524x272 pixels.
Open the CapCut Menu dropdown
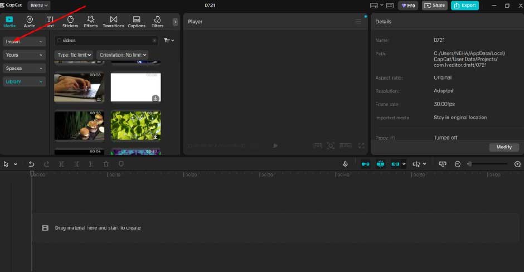point(39,5)
